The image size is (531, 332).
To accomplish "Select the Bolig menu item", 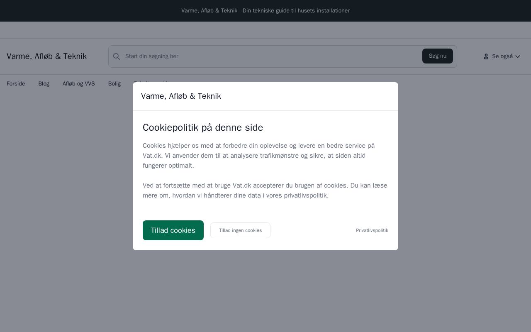I will coord(114,84).
